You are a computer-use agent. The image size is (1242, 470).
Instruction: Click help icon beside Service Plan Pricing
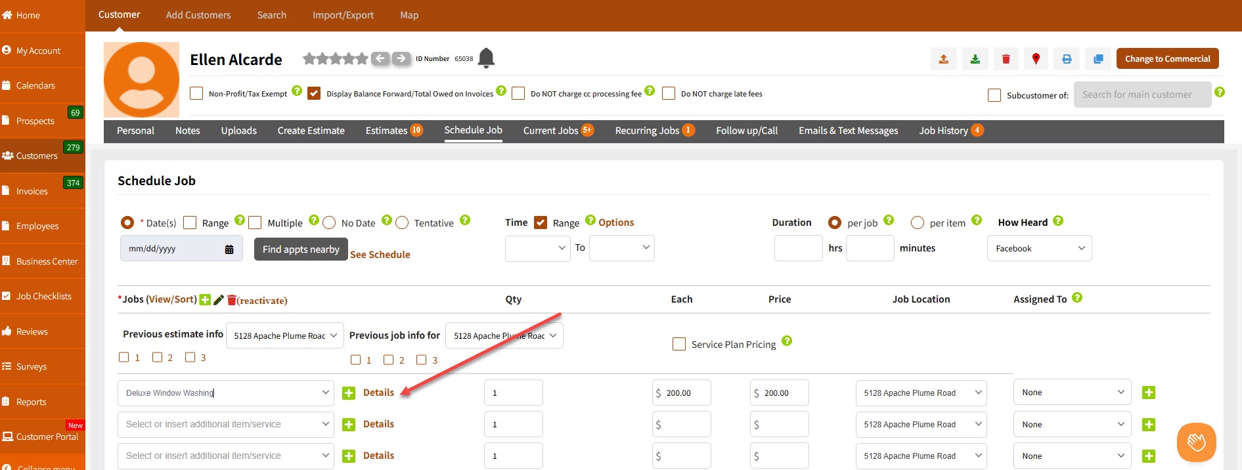(x=787, y=341)
